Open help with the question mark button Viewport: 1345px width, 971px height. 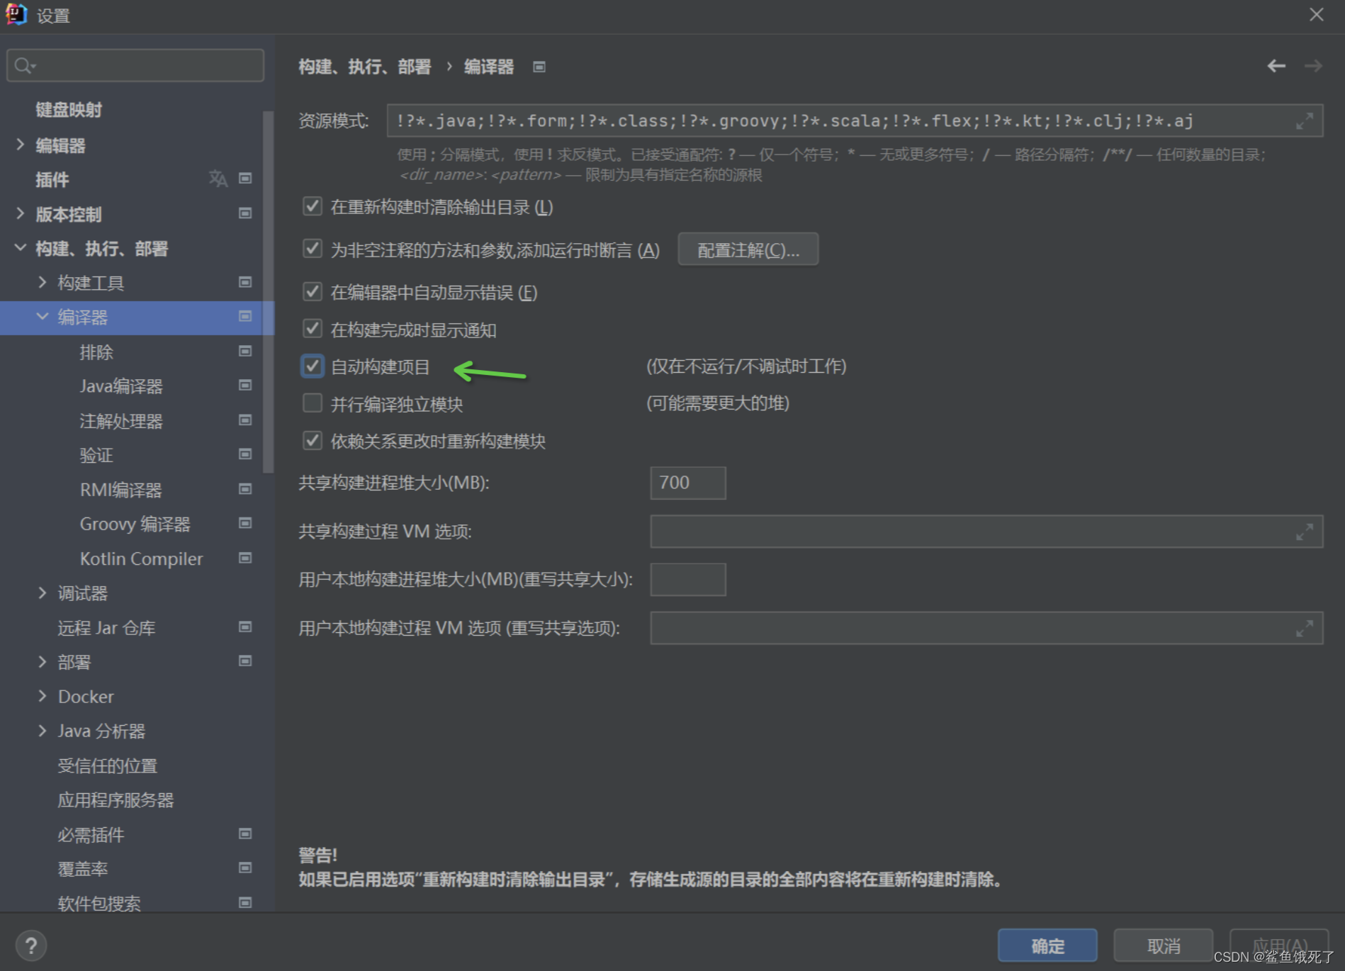tap(30, 945)
